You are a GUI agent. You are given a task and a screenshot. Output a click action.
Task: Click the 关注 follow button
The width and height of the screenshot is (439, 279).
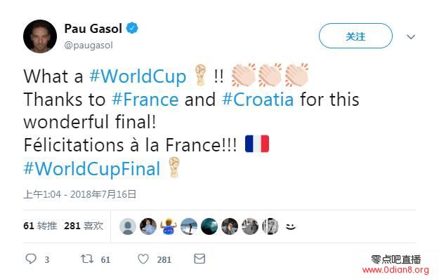tap(355, 36)
